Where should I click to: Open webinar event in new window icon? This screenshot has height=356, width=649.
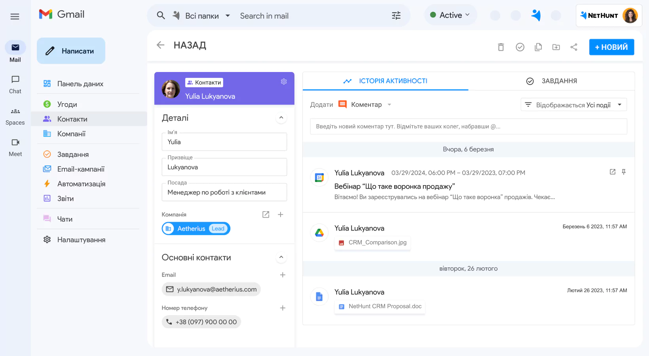point(613,172)
